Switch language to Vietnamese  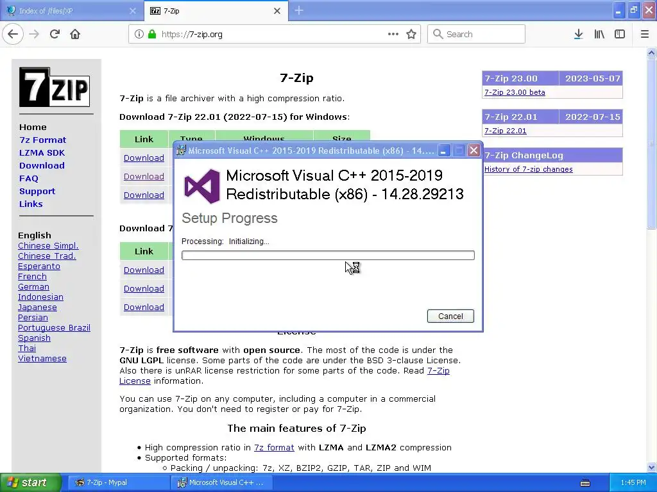tap(42, 359)
